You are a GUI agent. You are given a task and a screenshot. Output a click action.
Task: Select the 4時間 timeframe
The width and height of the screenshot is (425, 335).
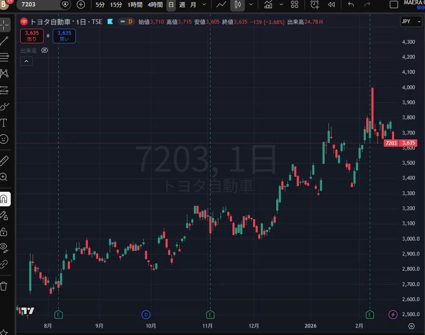(155, 5)
